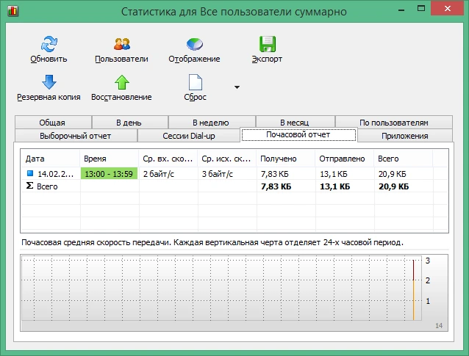The image size is (469, 356).
Task: Close the statistics window
Action: pos(448,8)
